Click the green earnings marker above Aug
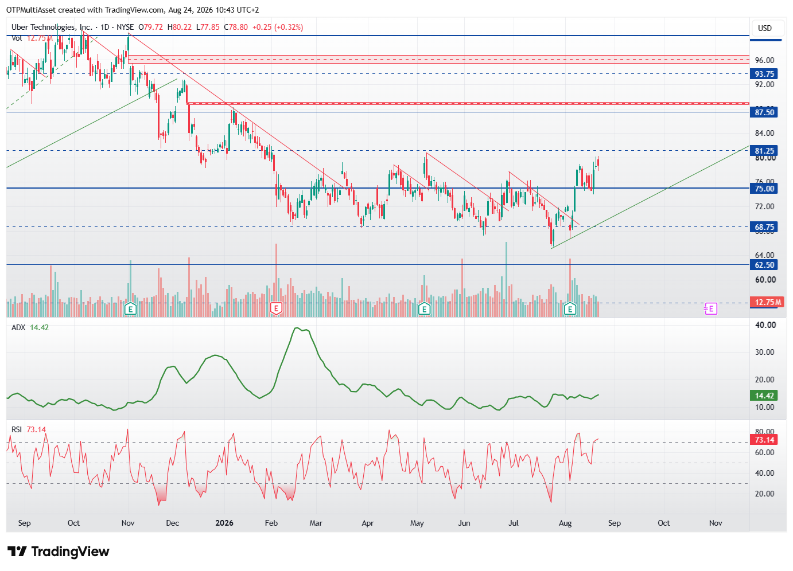 tap(570, 309)
